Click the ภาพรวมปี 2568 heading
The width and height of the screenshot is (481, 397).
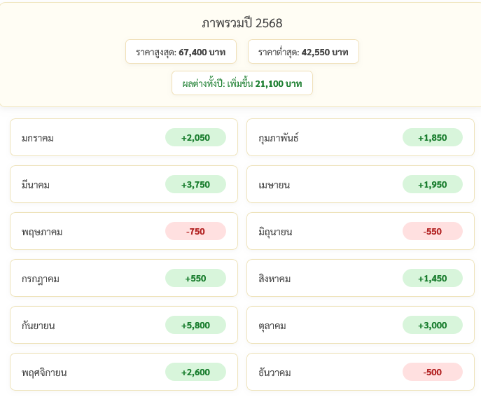[x=242, y=23]
